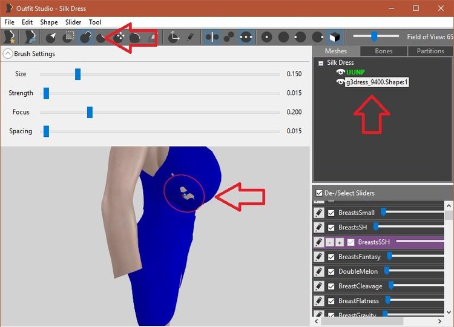The image size is (454, 327).
Task: Click the minus button on BreastsSSH row
Action: click(x=330, y=242)
